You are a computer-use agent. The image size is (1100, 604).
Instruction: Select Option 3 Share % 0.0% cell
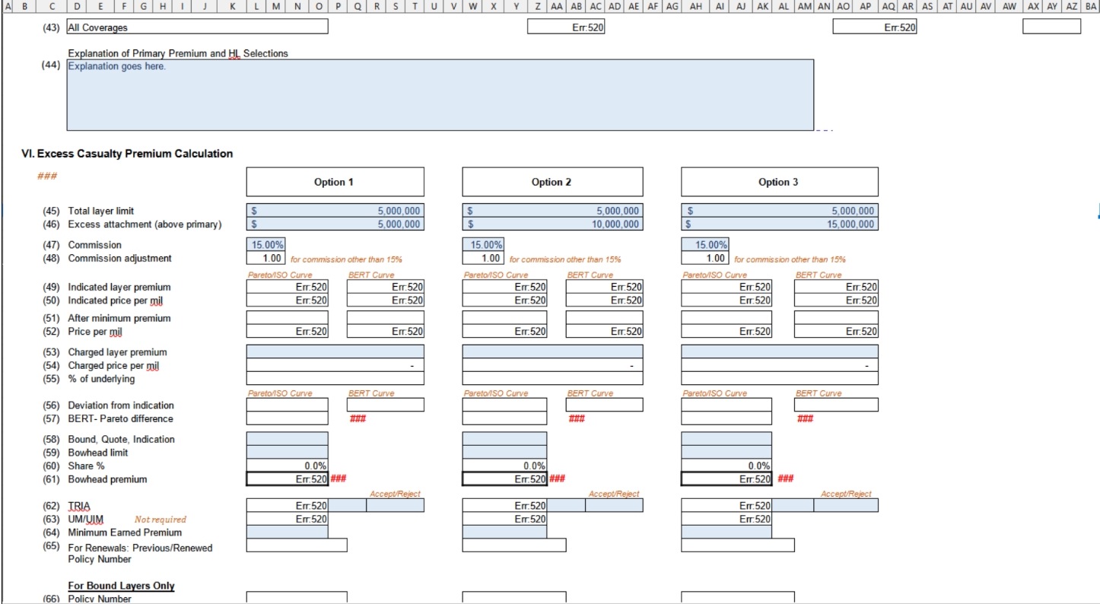coord(726,466)
